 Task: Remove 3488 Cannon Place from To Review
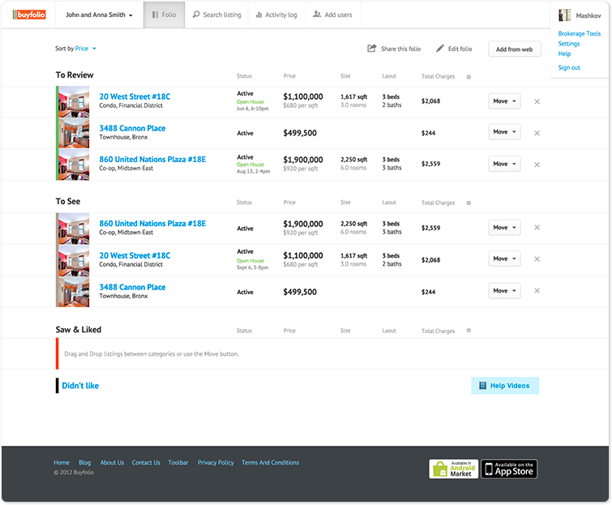pos(537,133)
